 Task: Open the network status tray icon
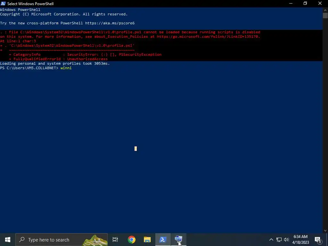279,240
